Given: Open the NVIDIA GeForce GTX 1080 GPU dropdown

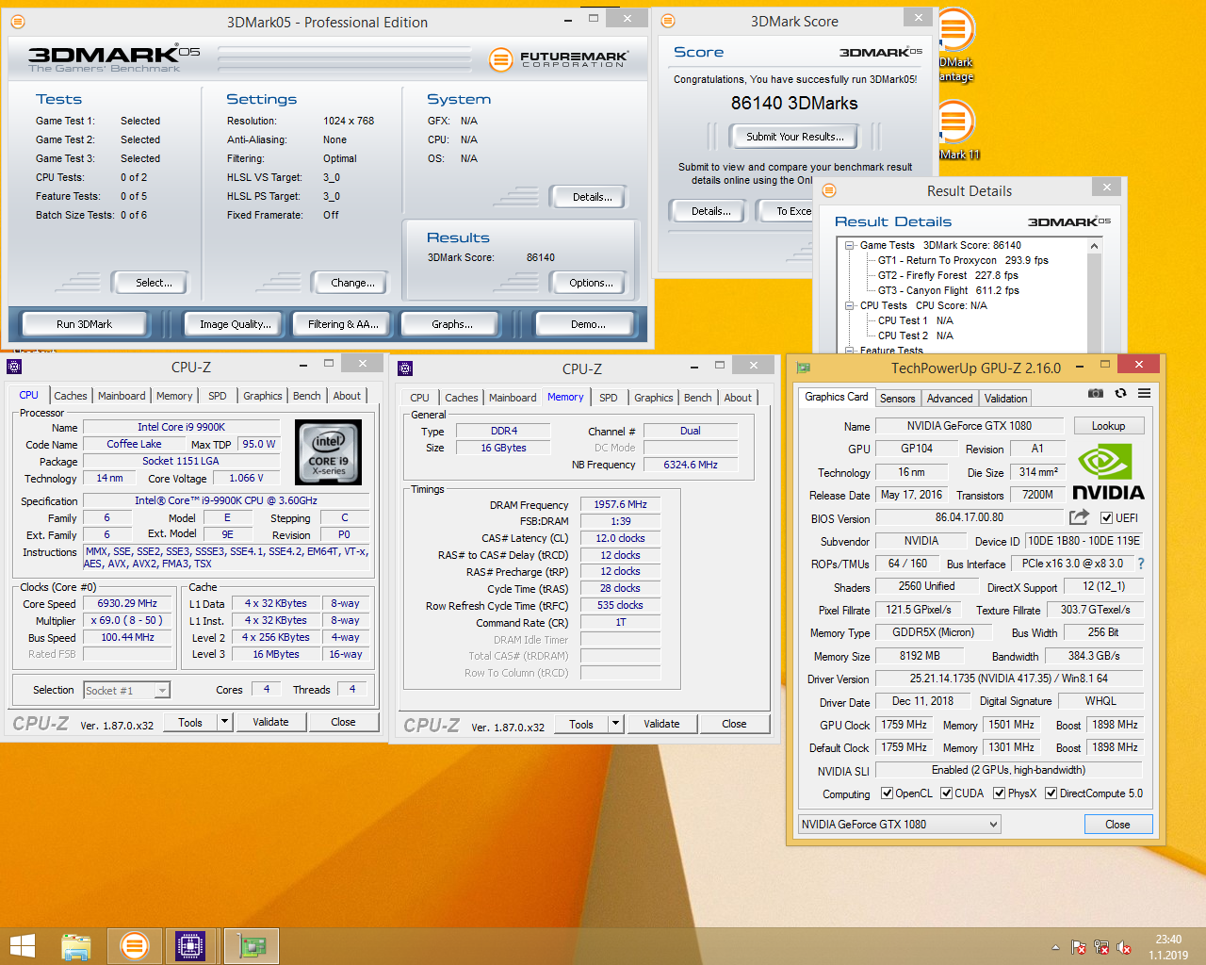Looking at the screenshot, I should click(x=899, y=825).
